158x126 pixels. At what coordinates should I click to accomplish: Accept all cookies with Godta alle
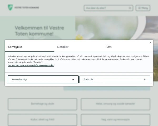[115, 79]
